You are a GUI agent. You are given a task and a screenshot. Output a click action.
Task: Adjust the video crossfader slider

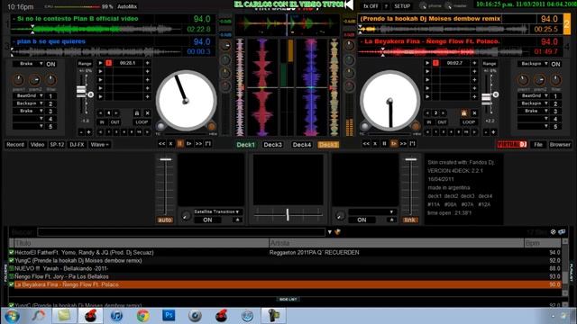[288, 214]
